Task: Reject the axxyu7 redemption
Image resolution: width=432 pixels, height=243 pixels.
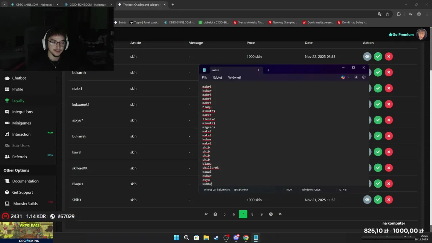Action: click(x=389, y=120)
